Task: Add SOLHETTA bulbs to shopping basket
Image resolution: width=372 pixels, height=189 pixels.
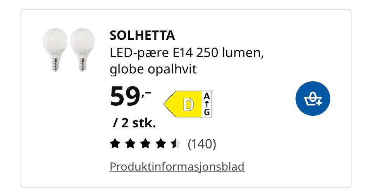Action: pyautogui.click(x=312, y=99)
